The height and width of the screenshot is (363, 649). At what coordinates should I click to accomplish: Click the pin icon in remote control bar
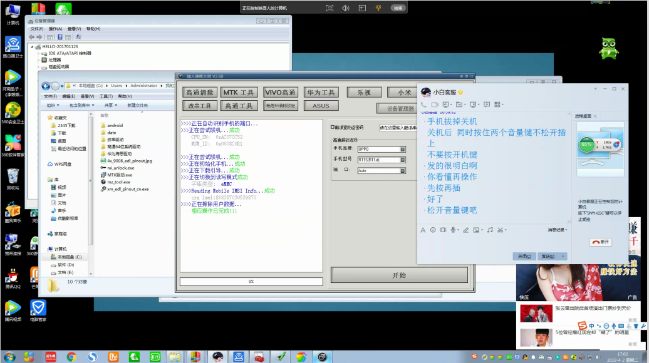click(378, 8)
